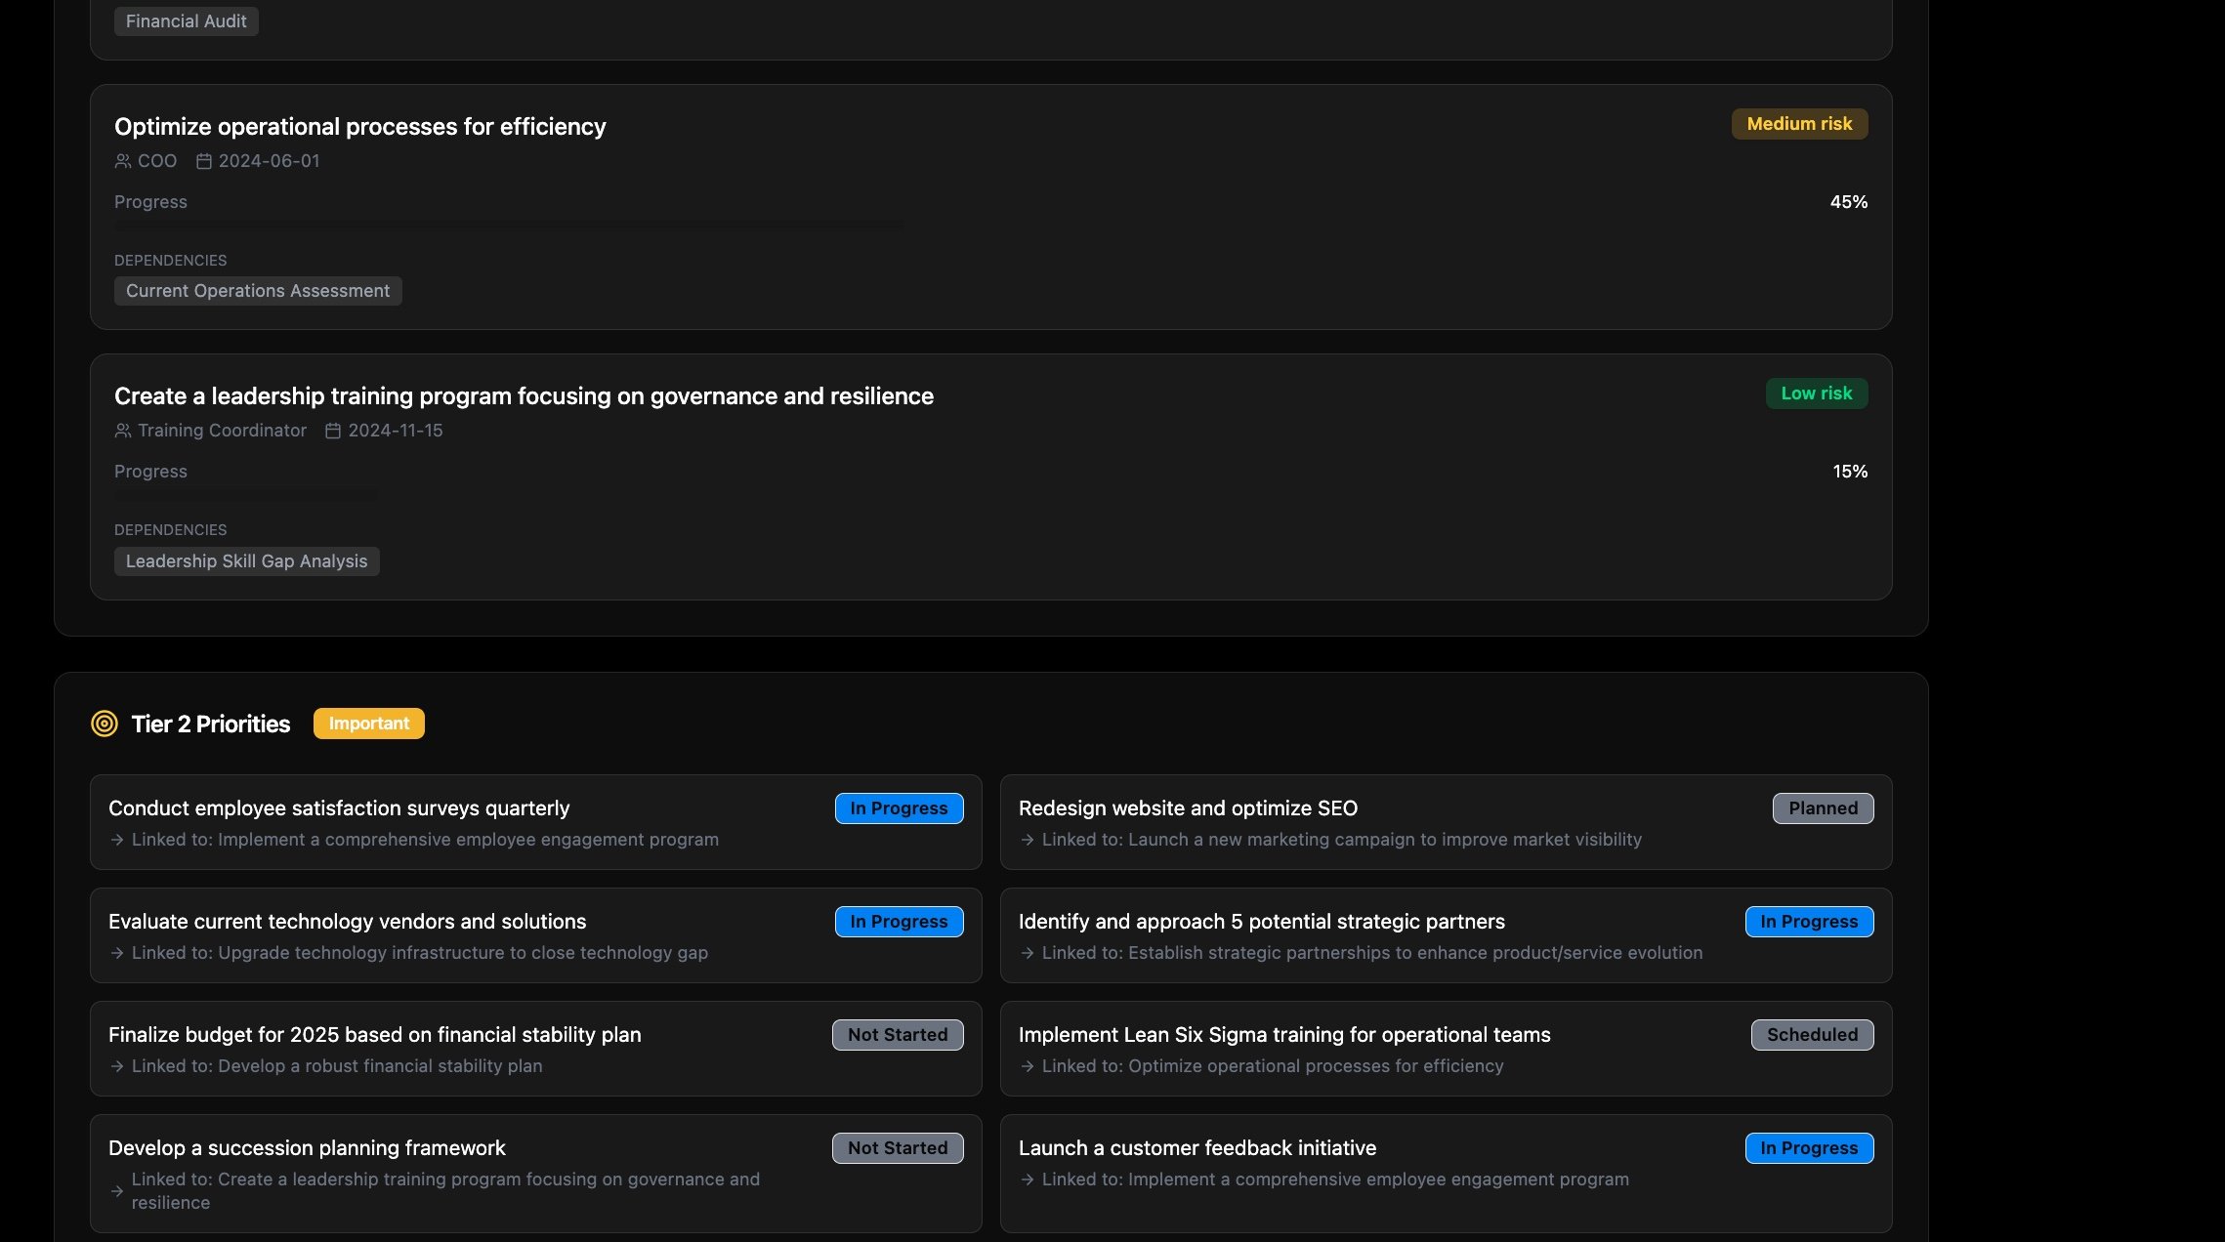Select Current Operations Assessment dependency tag
The height and width of the screenshot is (1242, 2225).
(x=258, y=291)
